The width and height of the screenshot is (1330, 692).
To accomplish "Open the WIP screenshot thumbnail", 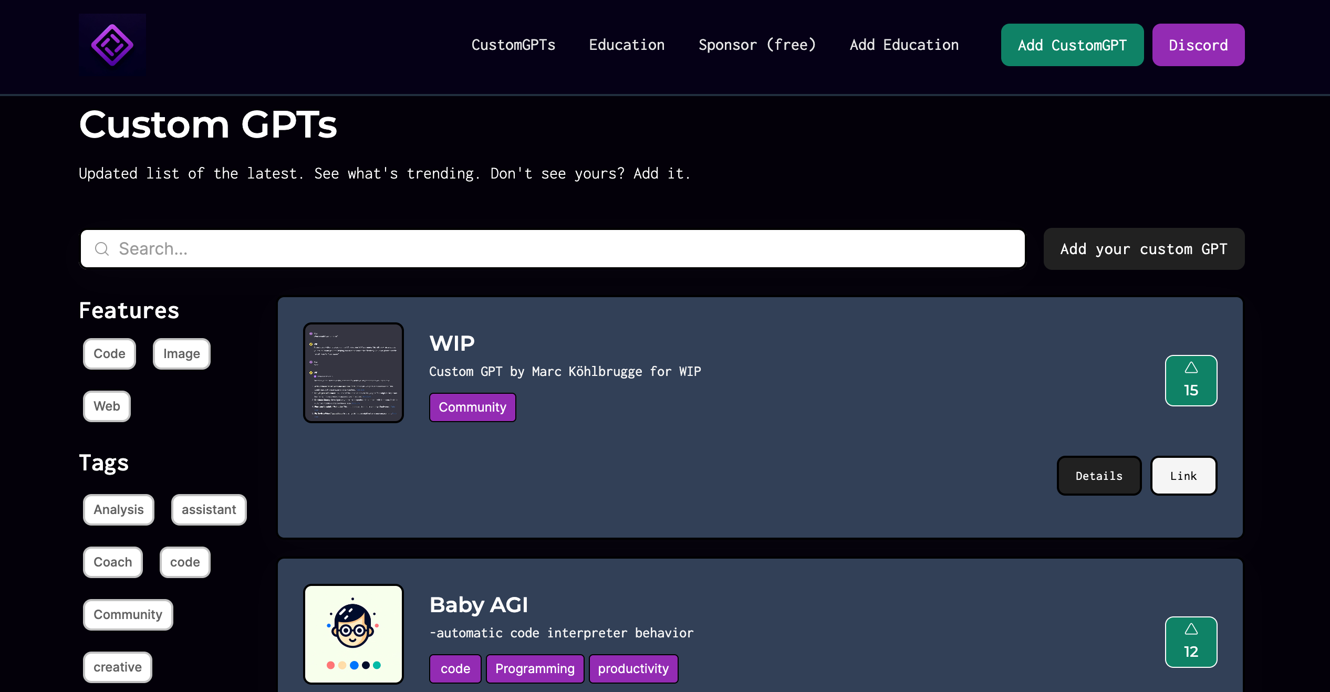I will (x=354, y=373).
